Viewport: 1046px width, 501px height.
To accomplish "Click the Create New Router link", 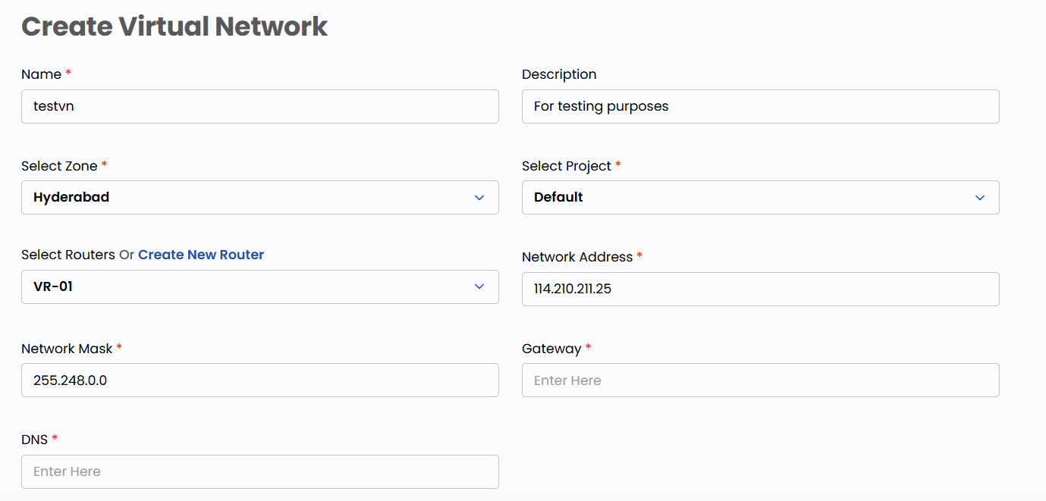I will pos(200,255).
